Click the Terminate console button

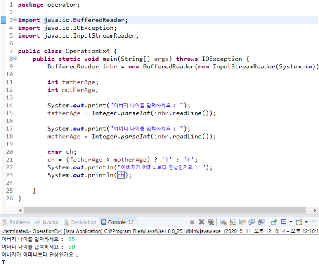coord(192,222)
